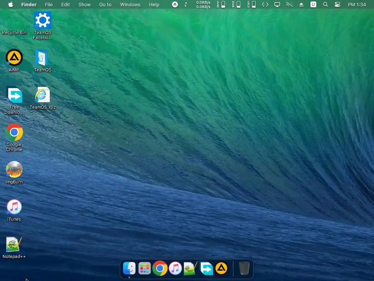Select the iTunes desktop shortcut
Screen dimensions: 374x281
click(x=14, y=210)
